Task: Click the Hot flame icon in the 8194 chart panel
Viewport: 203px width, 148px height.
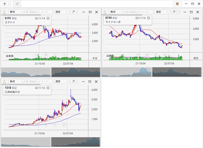Action: point(105,12)
